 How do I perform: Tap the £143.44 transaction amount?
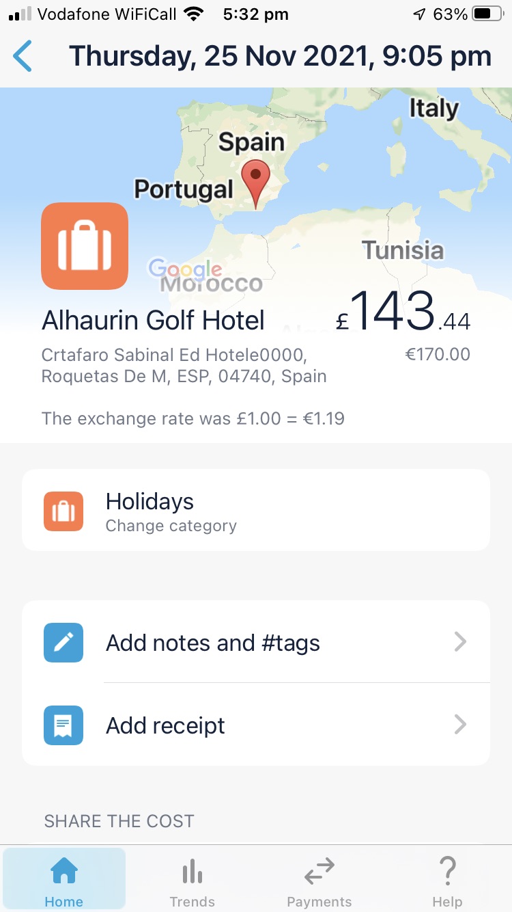pyautogui.click(x=403, y=313)
